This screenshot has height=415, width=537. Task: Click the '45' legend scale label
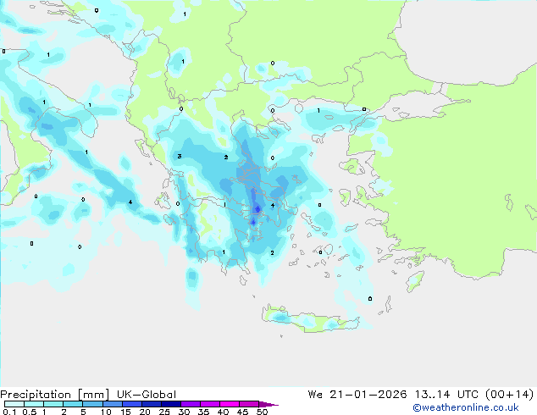tap(242, 412)
